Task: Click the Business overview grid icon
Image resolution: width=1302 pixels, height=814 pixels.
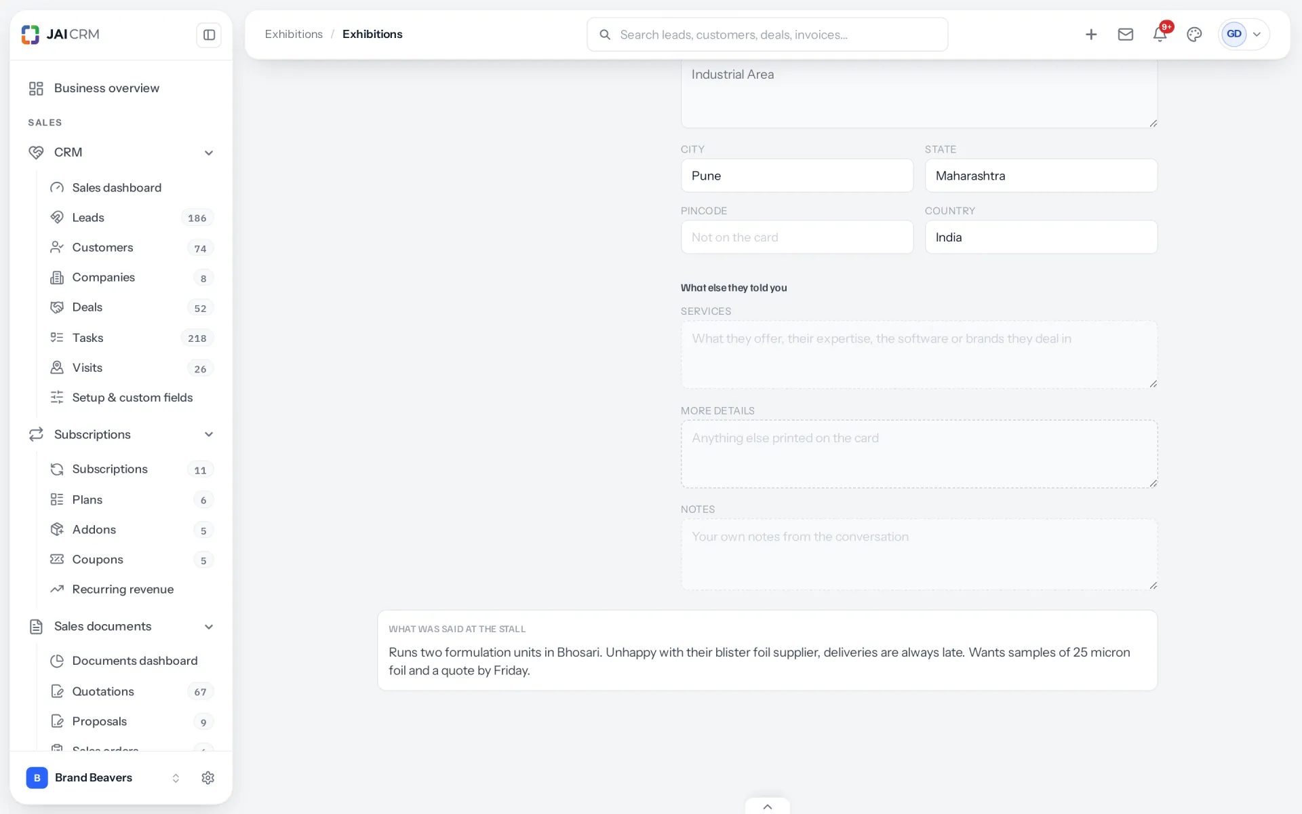Action: 36,88
